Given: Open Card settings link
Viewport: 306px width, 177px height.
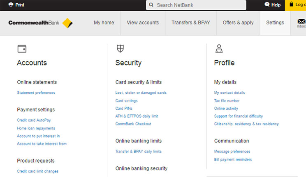Looking at the screenshot, I should [126, 101].
